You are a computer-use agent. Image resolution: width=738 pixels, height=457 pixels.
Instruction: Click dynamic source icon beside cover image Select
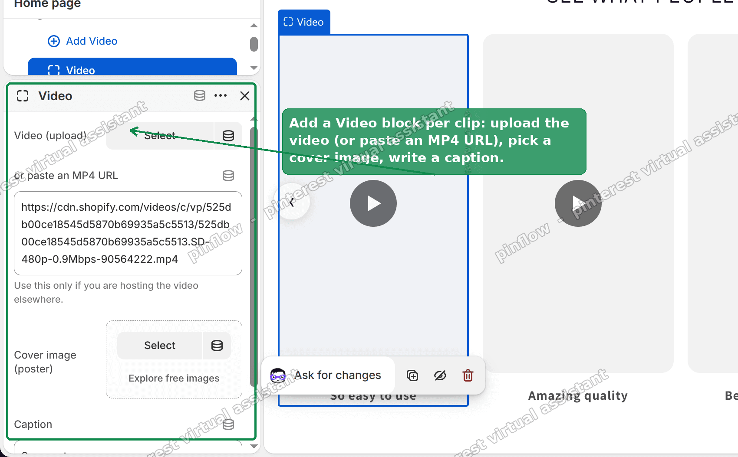coord(217,346)
